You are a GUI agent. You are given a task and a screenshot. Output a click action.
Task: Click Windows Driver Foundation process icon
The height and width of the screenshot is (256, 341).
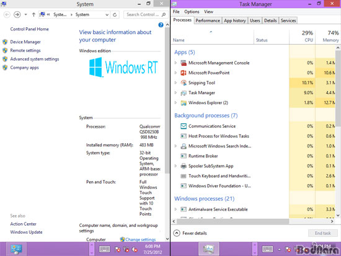click(x=184, y=186)
